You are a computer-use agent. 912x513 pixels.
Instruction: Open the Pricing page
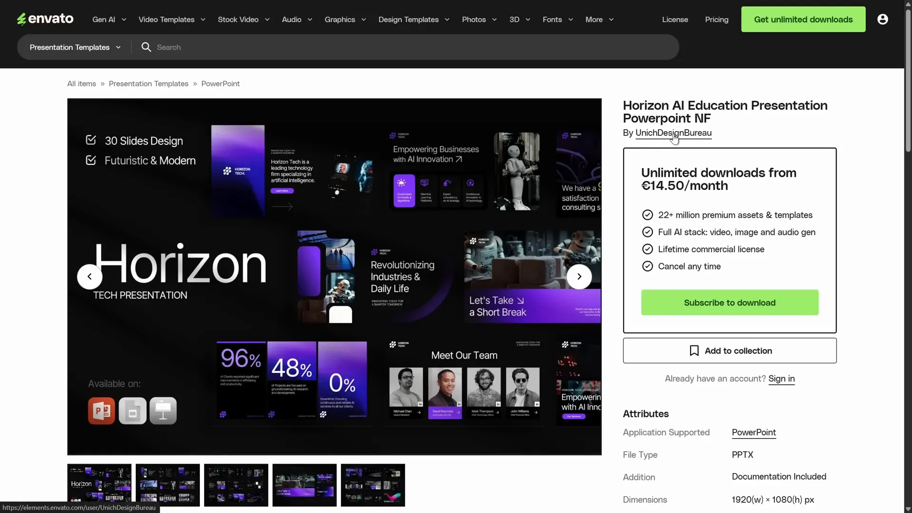[x=716, y=19]
